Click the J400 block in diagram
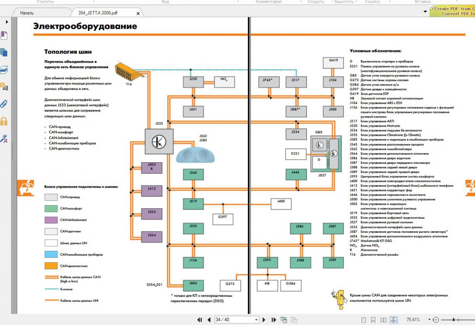Viewport: 475px width, 325px height. click(281, 204)
